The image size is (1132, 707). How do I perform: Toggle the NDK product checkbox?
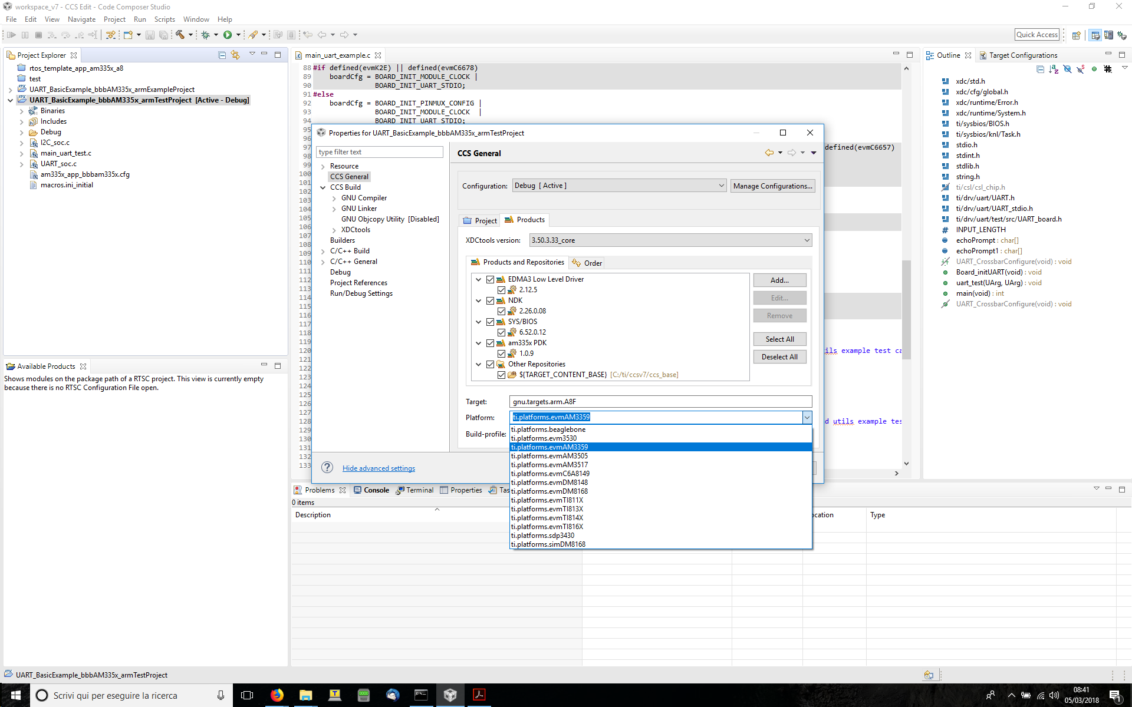tap(490, 300)
